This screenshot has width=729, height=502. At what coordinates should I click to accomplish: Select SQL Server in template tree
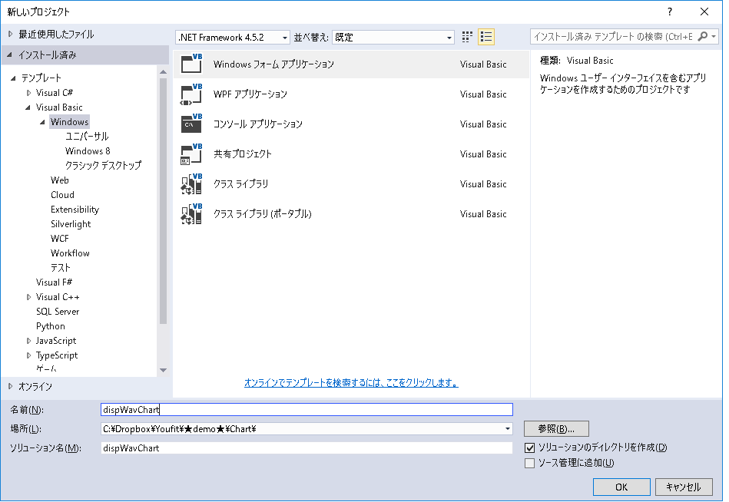58,312
